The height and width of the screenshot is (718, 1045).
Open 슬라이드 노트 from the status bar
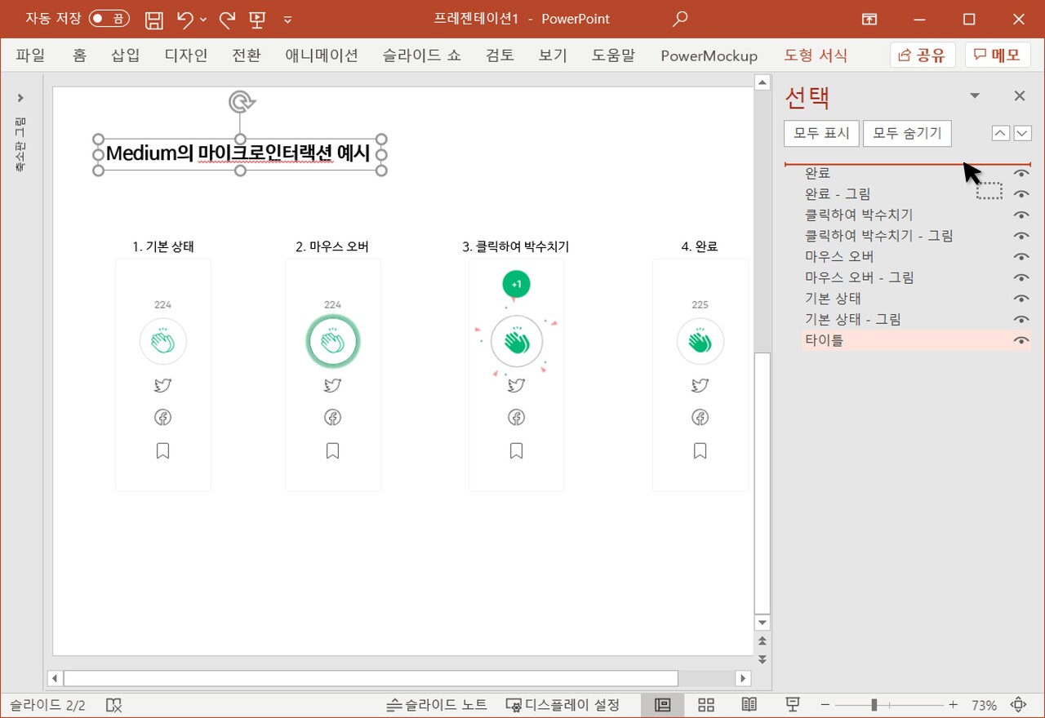pos(437,705)
